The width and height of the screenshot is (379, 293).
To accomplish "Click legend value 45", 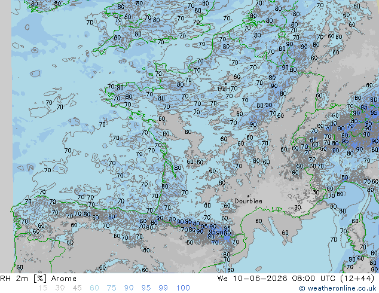I will [77, 288].
